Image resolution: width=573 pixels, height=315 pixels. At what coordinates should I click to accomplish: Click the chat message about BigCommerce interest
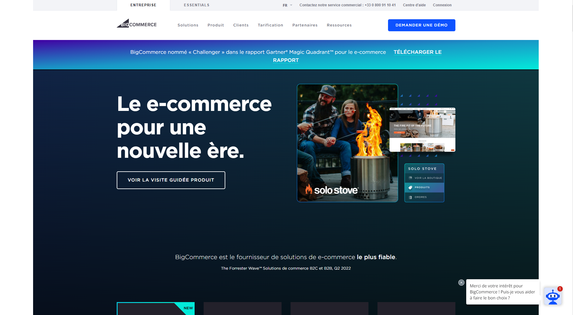(x=503, y=292)
